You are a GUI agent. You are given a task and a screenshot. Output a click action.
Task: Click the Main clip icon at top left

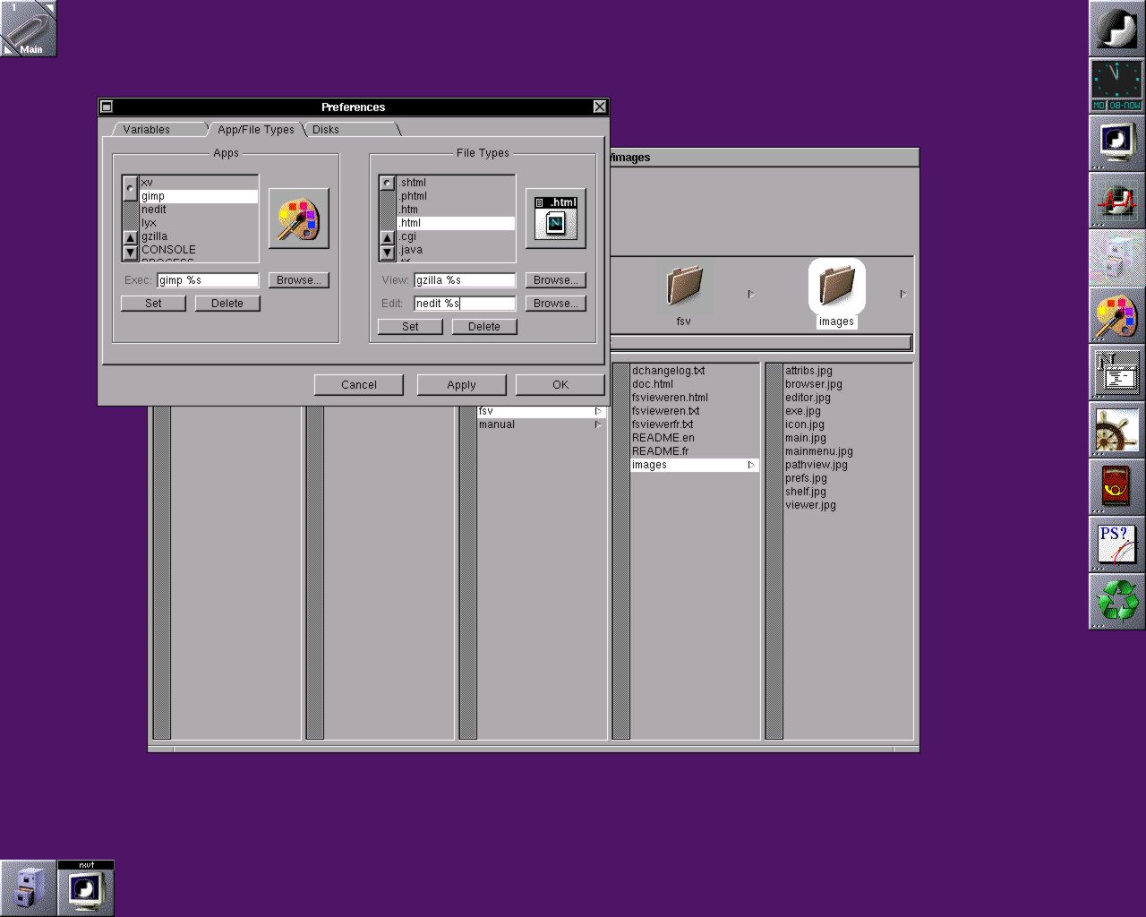pos(29,29)
